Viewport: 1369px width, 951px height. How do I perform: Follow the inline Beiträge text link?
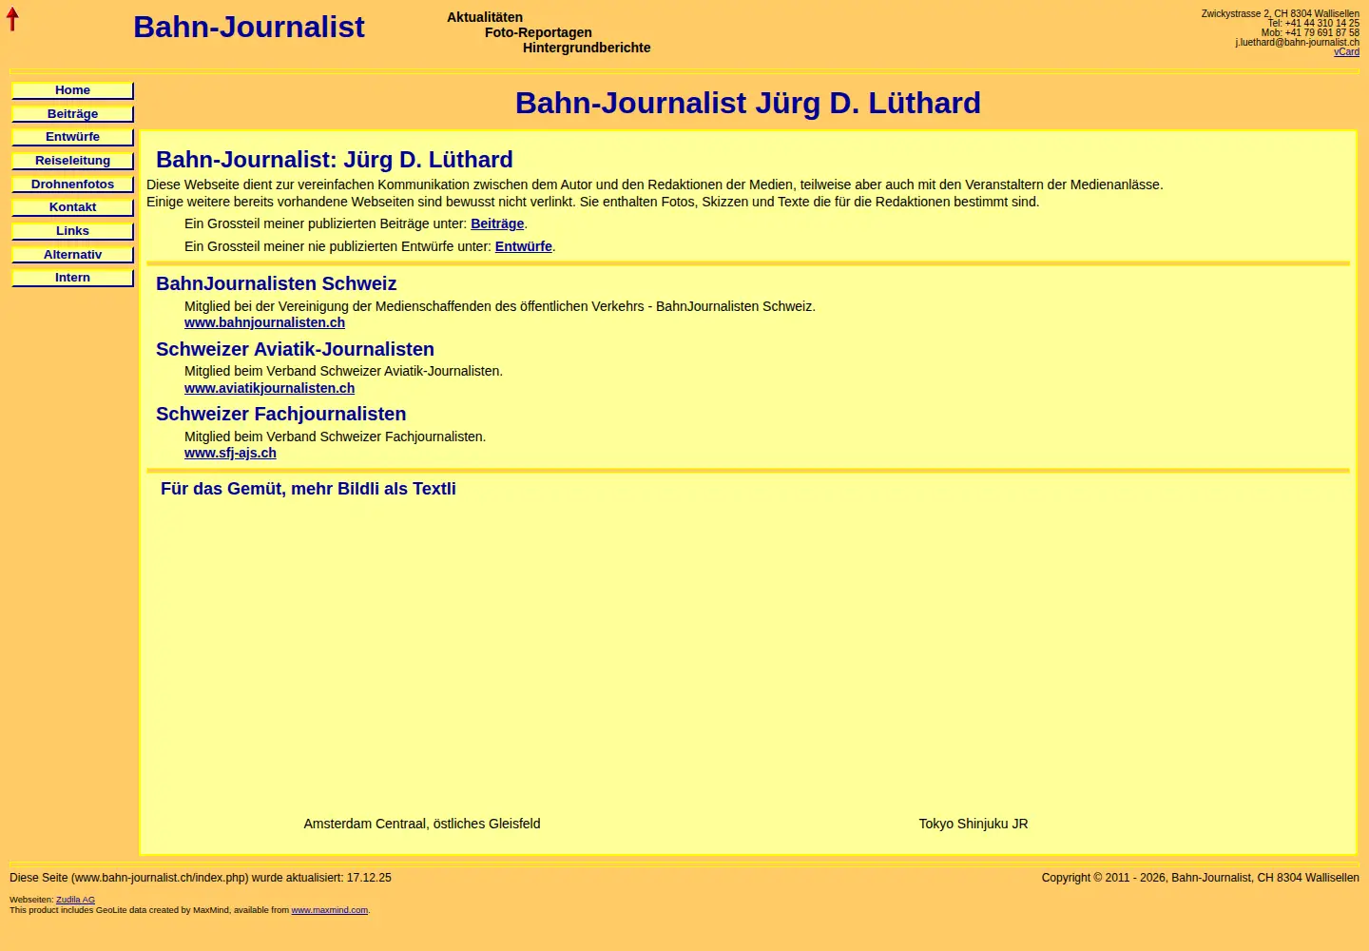pyautogui.click(x=497, y=223)
